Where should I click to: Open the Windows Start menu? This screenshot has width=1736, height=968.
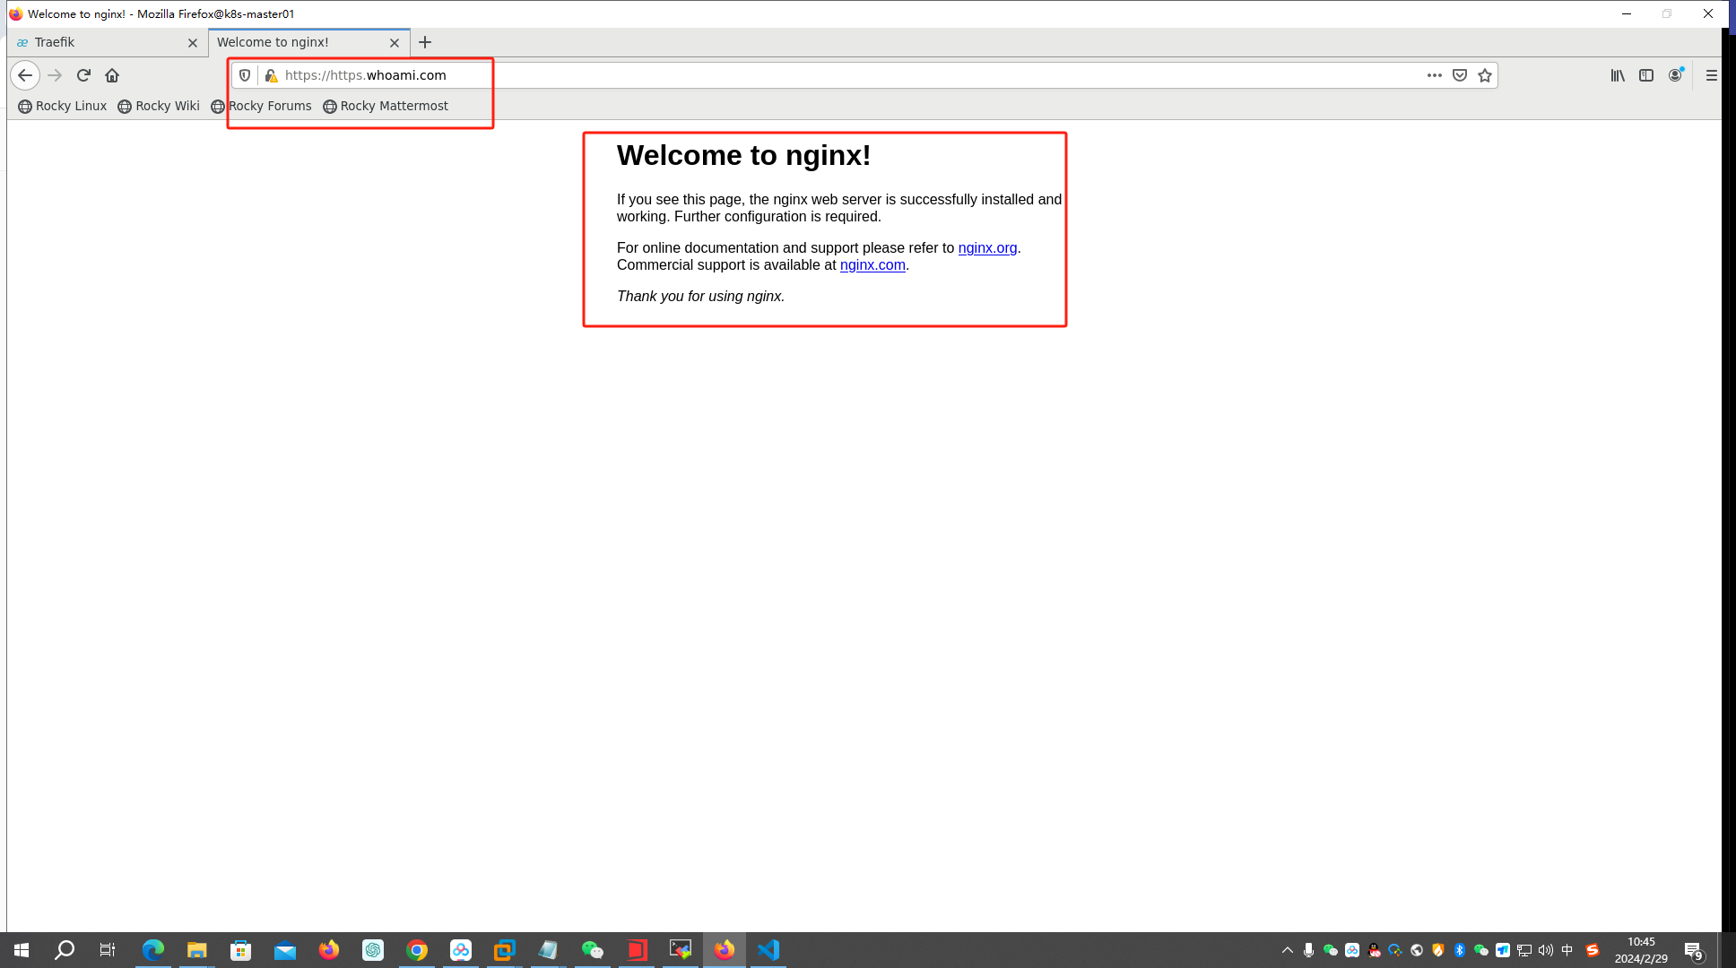[22, 950]
